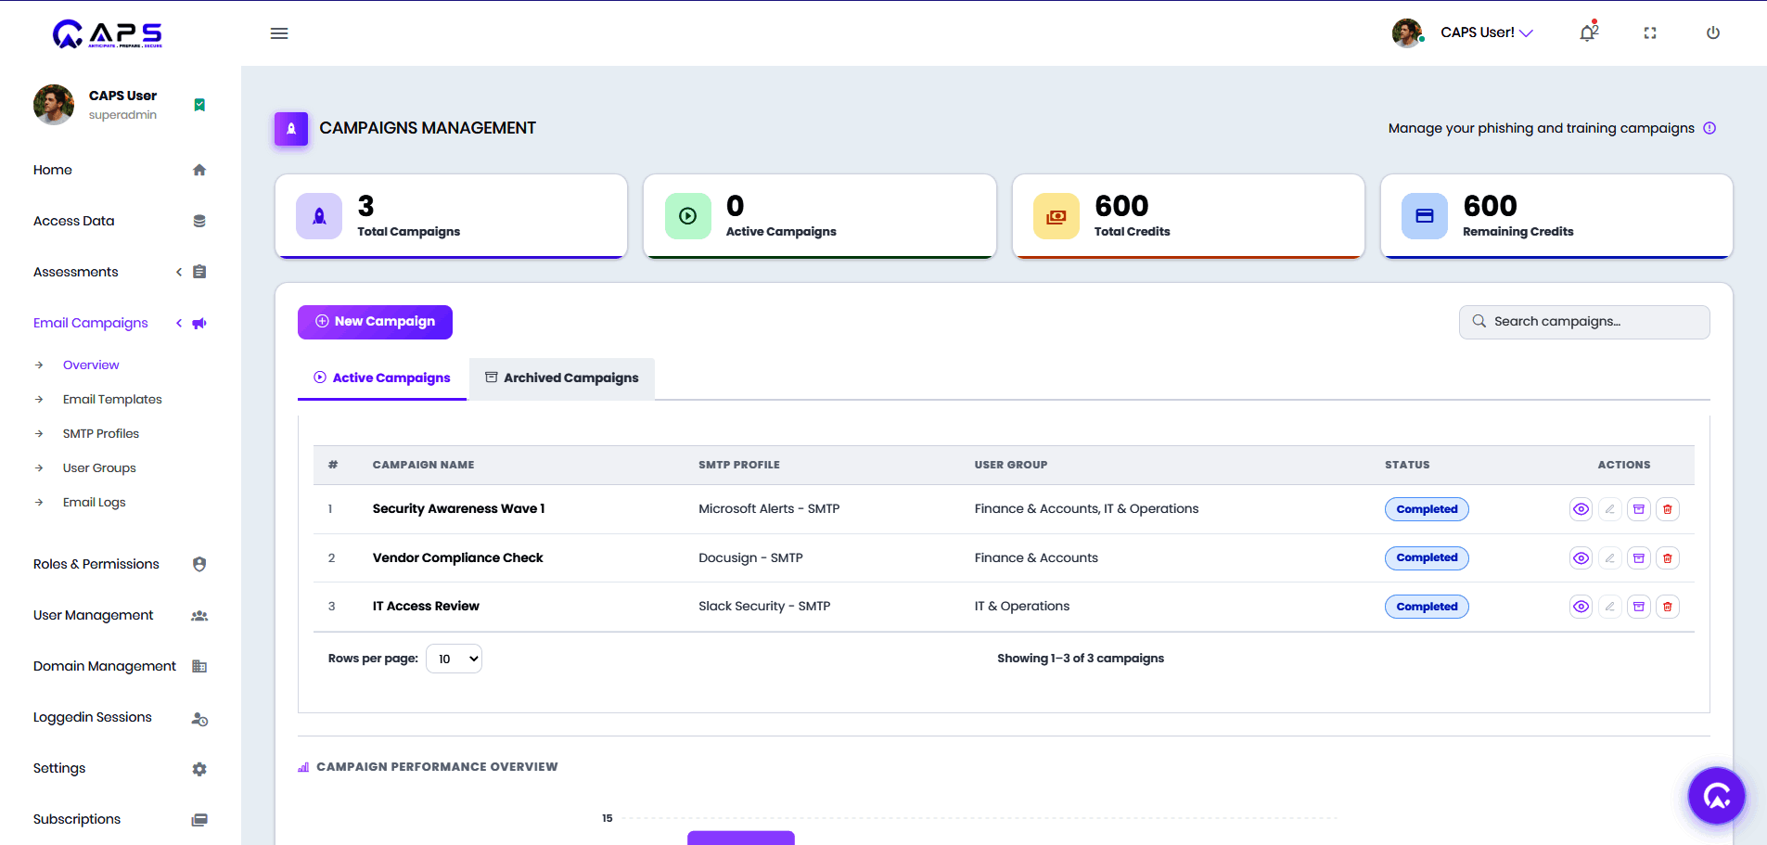The height and width of the screenshot is (845, 1767).
Task: Click the power logout icon
Action: (x=1713, y=33)
